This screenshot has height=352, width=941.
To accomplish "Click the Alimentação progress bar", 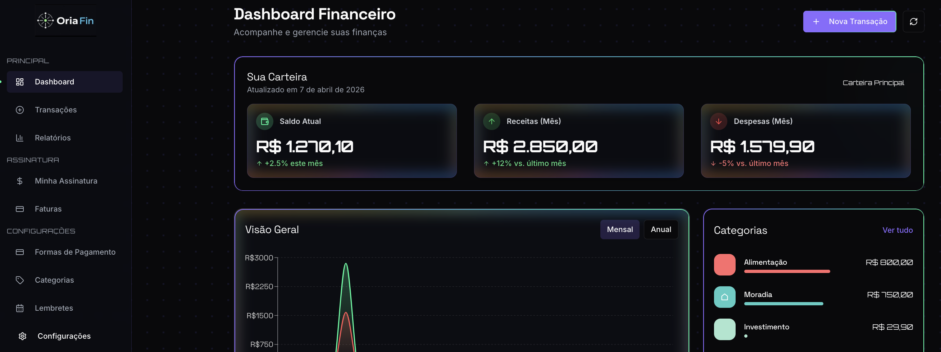I will click(x=787, y=272).
